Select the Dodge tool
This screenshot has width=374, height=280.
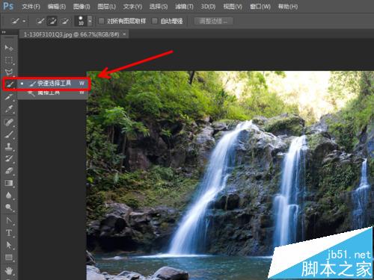coord(9,208)
